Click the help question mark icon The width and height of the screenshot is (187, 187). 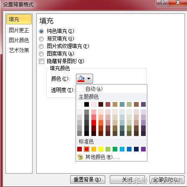(162, 3)
